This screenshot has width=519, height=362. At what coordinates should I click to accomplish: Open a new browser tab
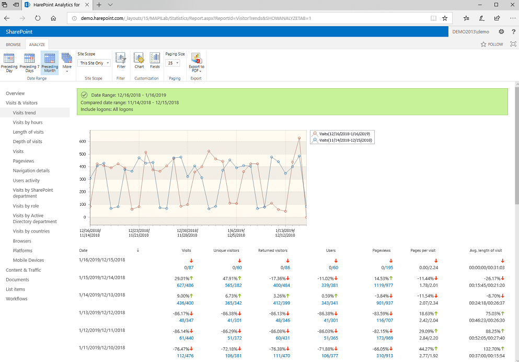99,5
